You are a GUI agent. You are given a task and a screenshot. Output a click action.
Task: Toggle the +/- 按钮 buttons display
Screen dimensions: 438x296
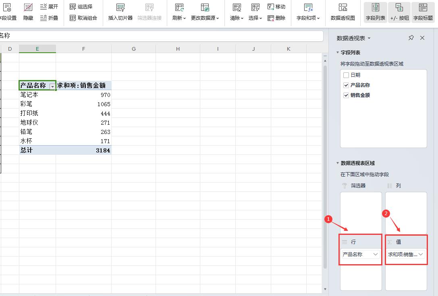pos(399,12)
